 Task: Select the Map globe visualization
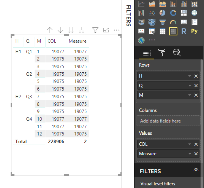coord(195,13)
